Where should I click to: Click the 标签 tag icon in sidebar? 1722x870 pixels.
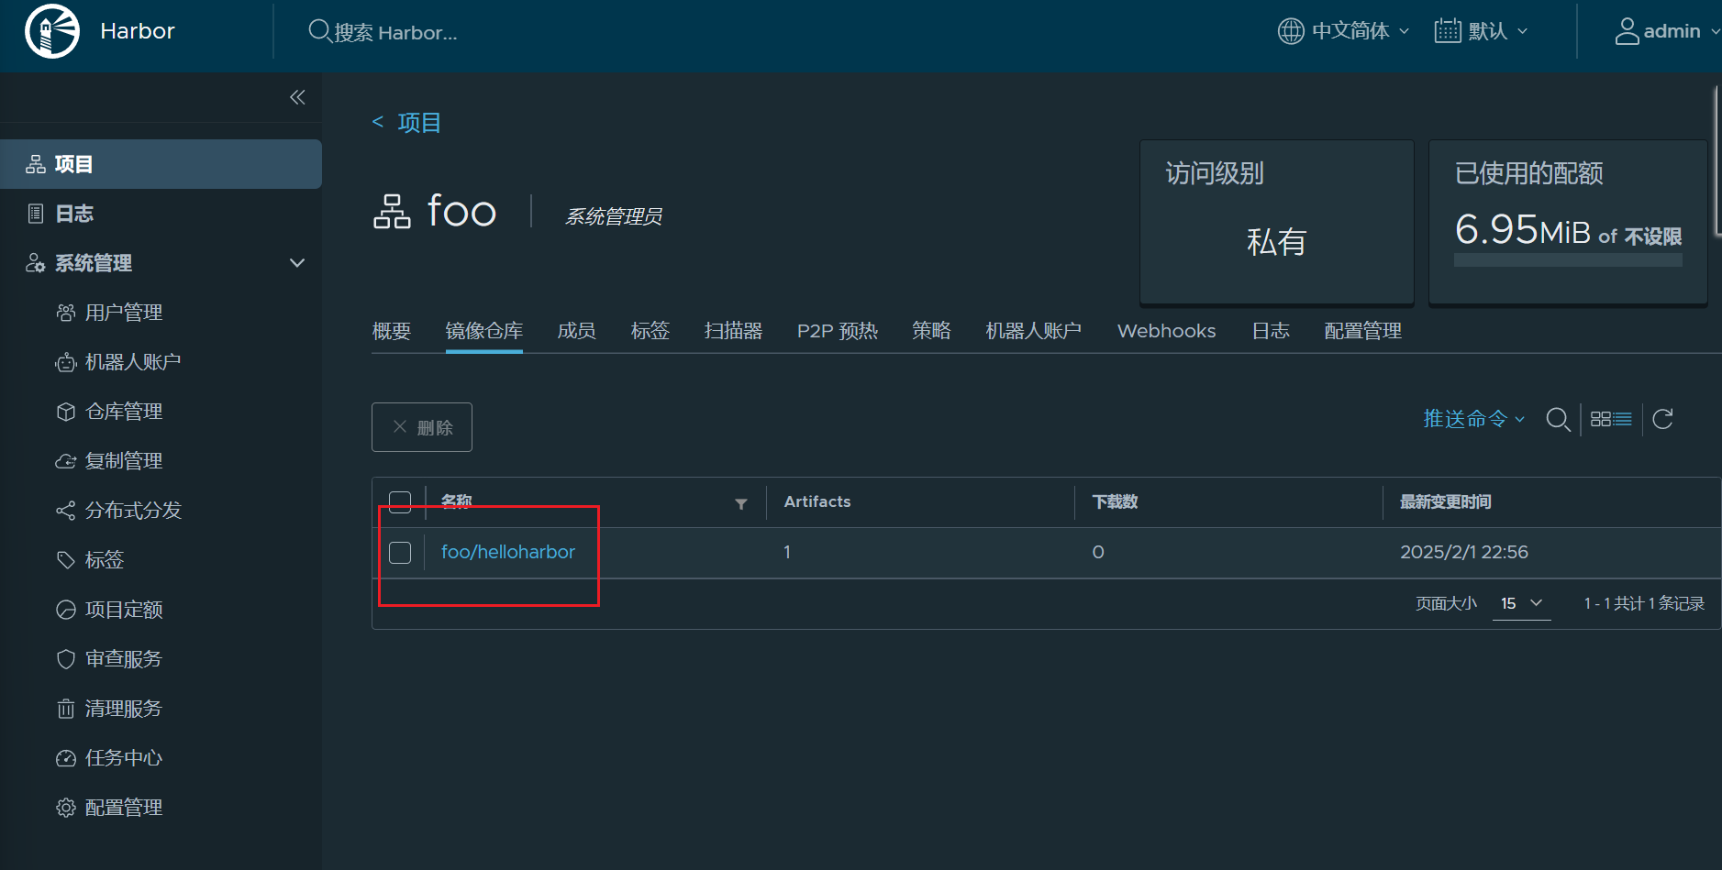click(x=66, y=560)
